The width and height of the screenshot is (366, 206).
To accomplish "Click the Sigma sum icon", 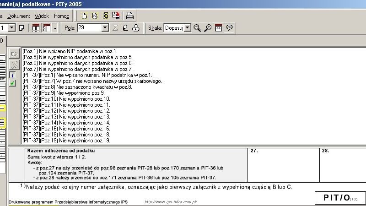I will pyautogui.click(x=115, y=28).
